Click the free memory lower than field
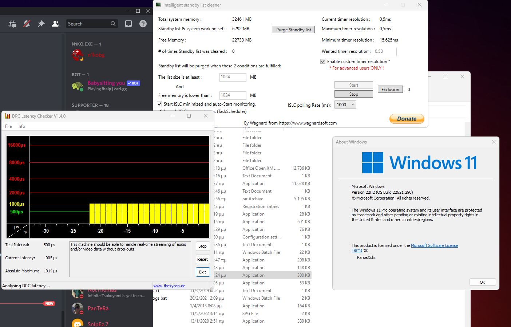 [x=233, y=95]
